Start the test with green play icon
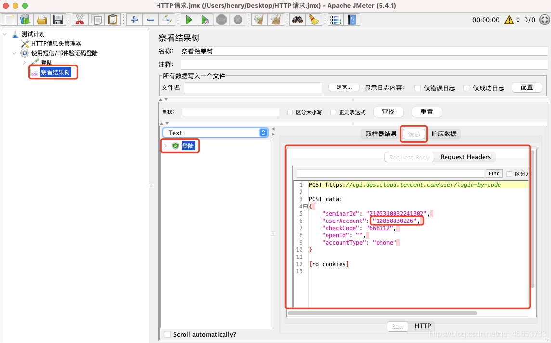Viewport: 551px width, 343px height. pos(189,20)
